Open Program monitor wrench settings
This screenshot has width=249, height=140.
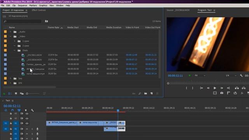(241, 75)
